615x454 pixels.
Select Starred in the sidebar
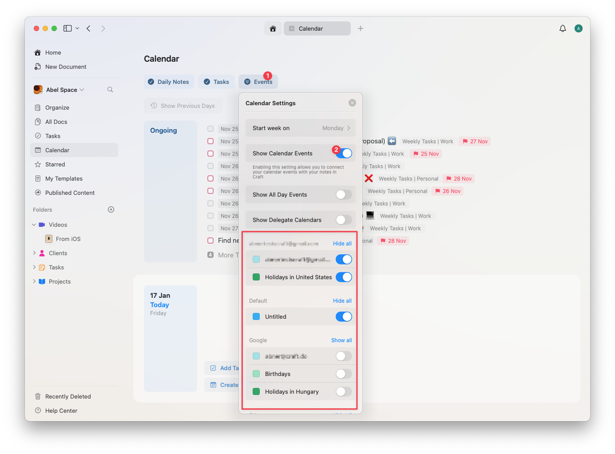point(55,164)
